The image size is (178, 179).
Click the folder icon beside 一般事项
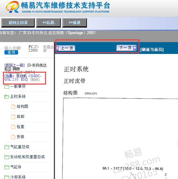(x=7, y=87)
